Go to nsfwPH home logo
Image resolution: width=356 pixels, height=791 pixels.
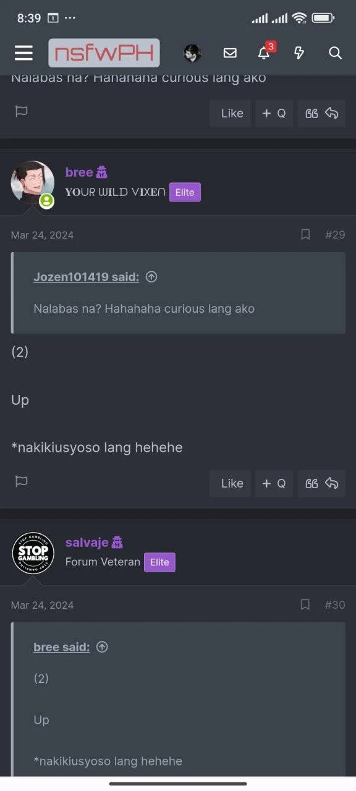pyautogui.click(x=104, y=53)
